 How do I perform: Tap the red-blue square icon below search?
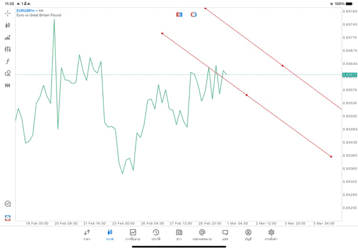tap(8, 218)
